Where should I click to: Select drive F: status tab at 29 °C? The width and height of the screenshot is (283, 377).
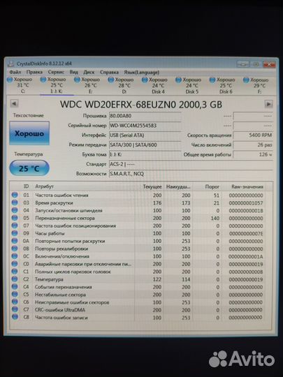coord(256,86)
